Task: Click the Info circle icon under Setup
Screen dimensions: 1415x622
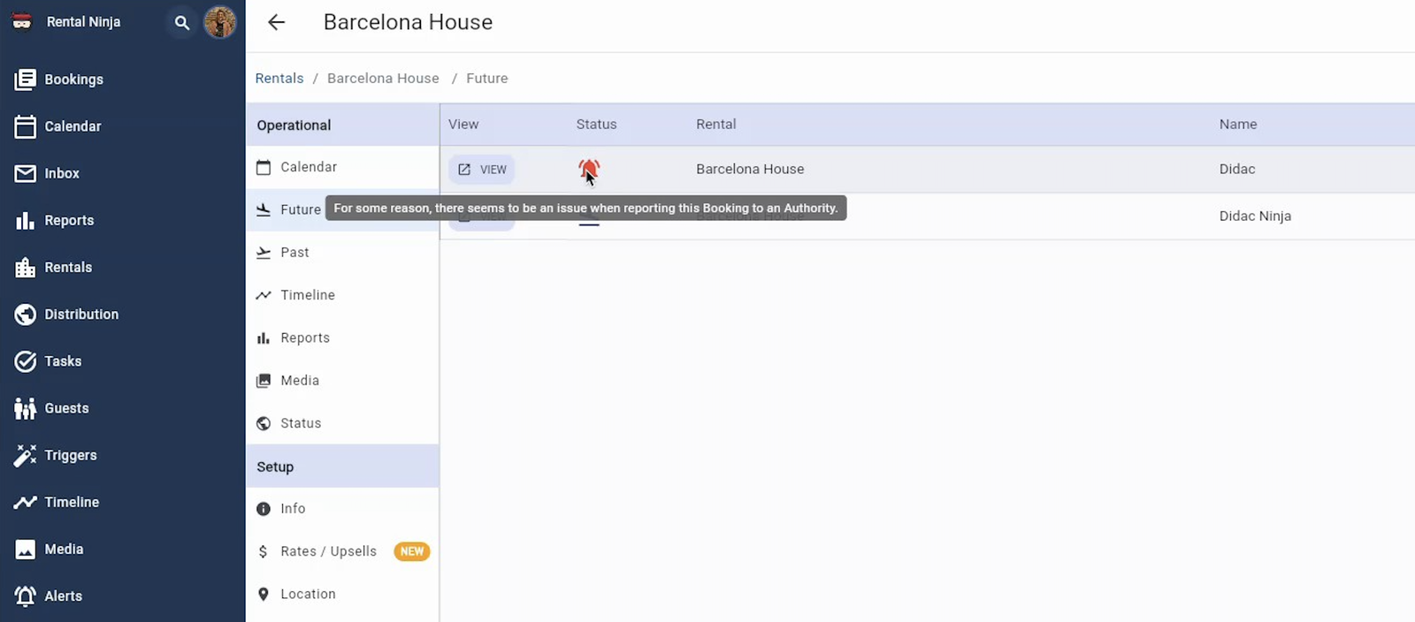Action: coord(264,509)
